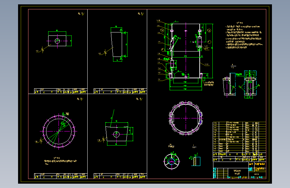Click the tapered wedge part side view
This screenshot has width=290, height=188.
click(117, 44)
